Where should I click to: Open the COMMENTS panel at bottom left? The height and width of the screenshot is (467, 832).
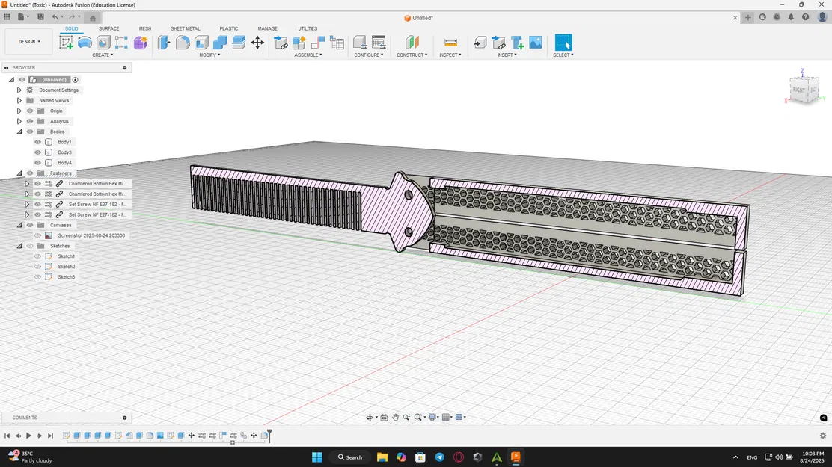point(25,417)
